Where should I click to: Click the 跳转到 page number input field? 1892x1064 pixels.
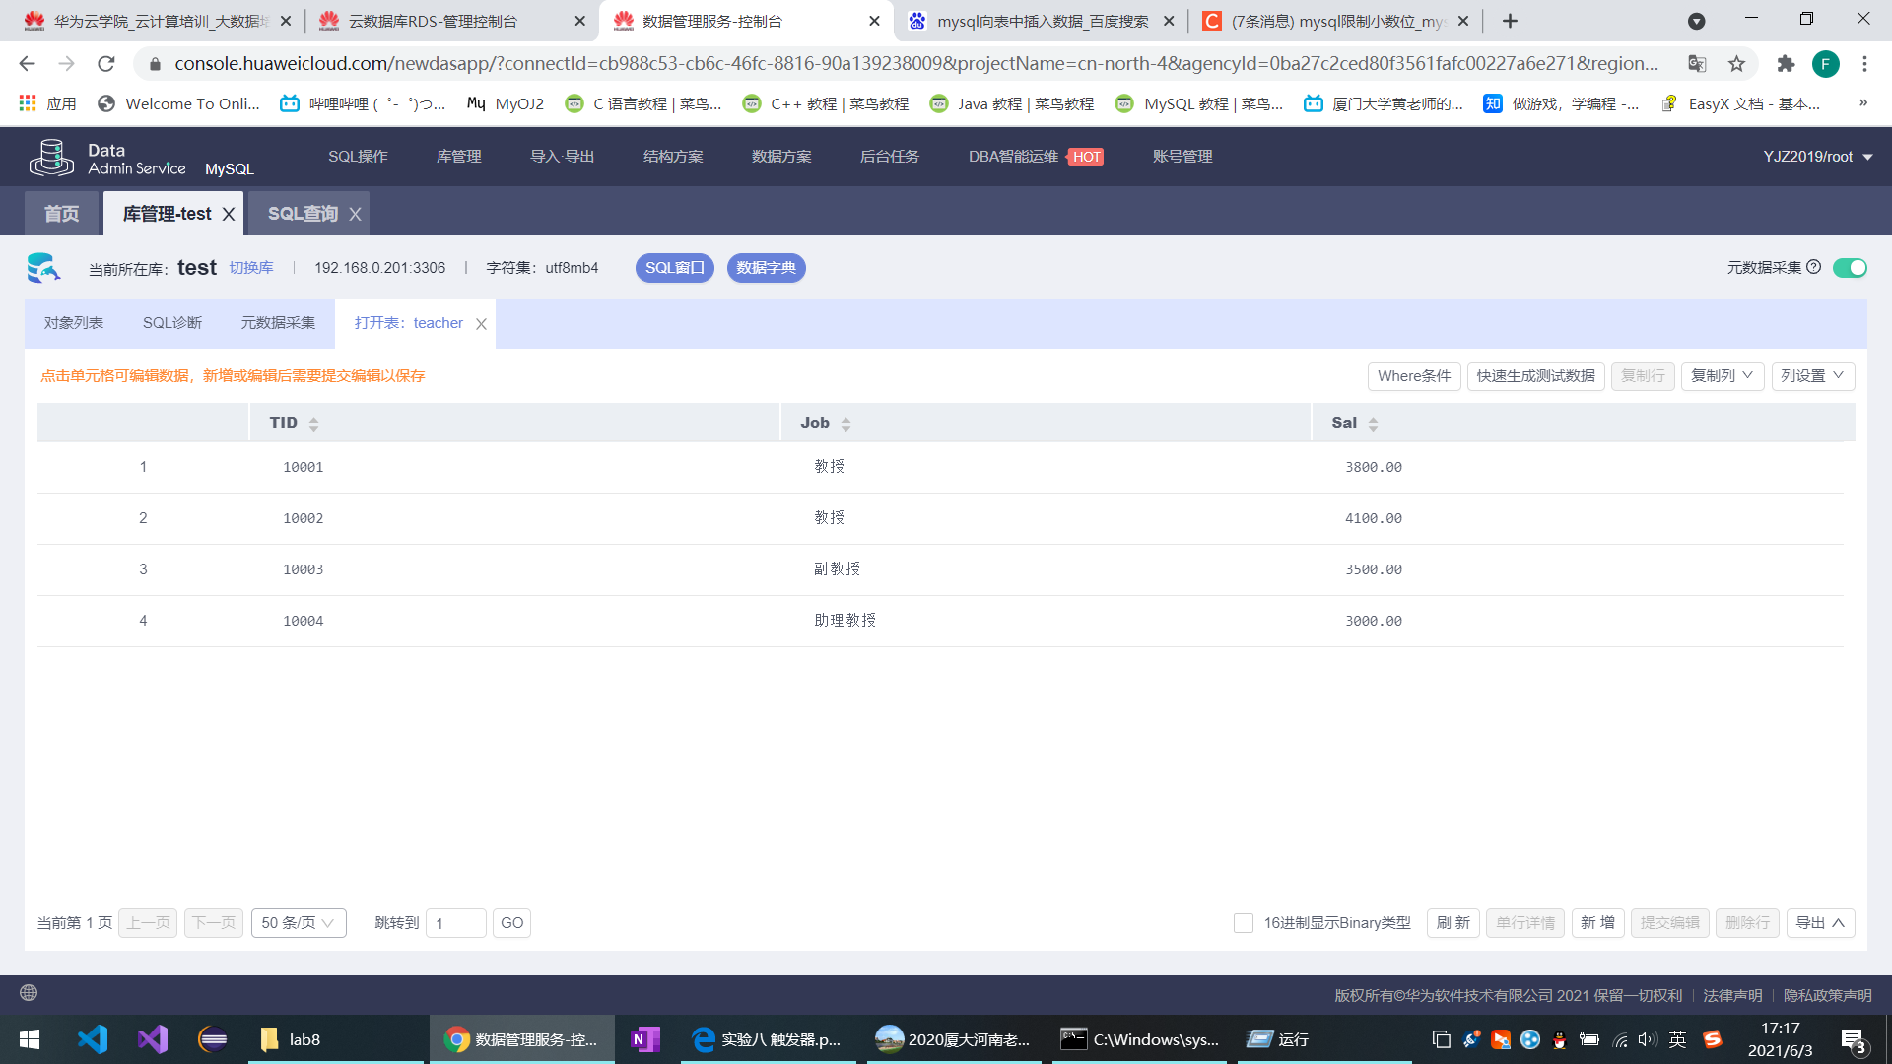point(456,923)
